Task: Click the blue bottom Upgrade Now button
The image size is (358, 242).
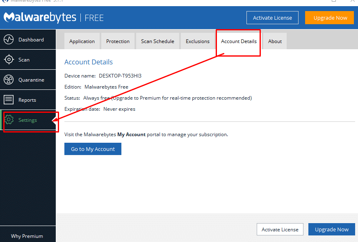Action: tap(332, 229)
